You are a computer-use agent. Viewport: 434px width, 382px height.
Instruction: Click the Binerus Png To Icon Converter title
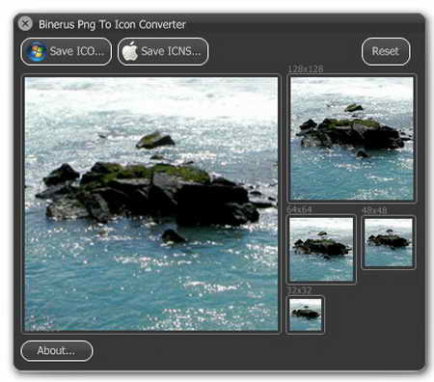click(112, 25)
